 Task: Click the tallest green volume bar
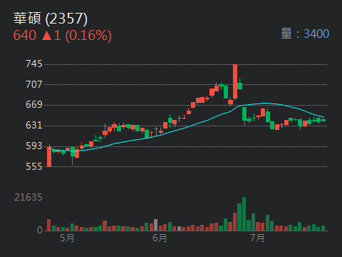click(244, 214)
